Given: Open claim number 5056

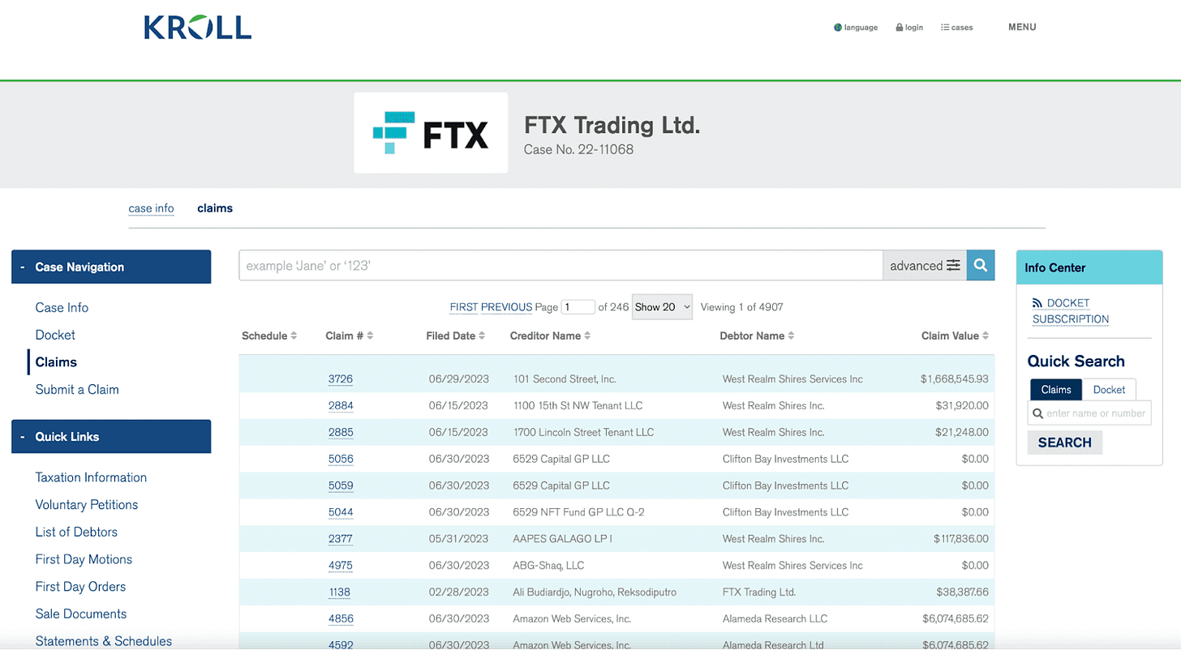Looking at the screenshot, I should point(341,459).
